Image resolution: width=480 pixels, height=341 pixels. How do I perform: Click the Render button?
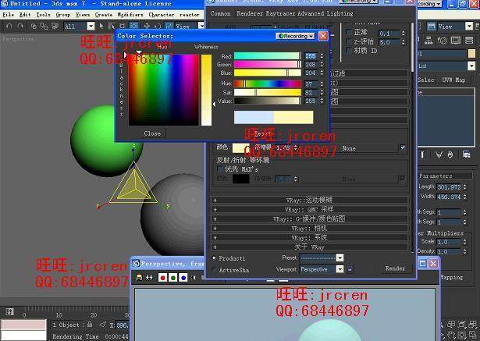[395, 268]
